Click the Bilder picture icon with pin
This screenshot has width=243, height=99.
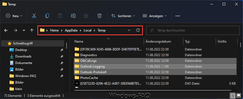click(12, 69)
